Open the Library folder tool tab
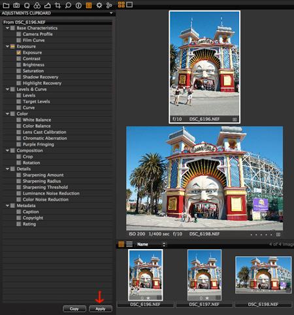This screenshot has width=294, height=315. tap(6, 5)
